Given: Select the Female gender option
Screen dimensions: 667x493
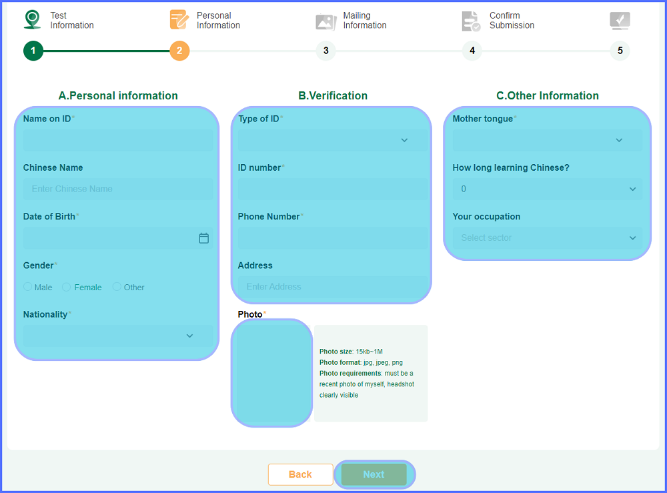Looking at the screenshot, I should (x=67, y=287).
